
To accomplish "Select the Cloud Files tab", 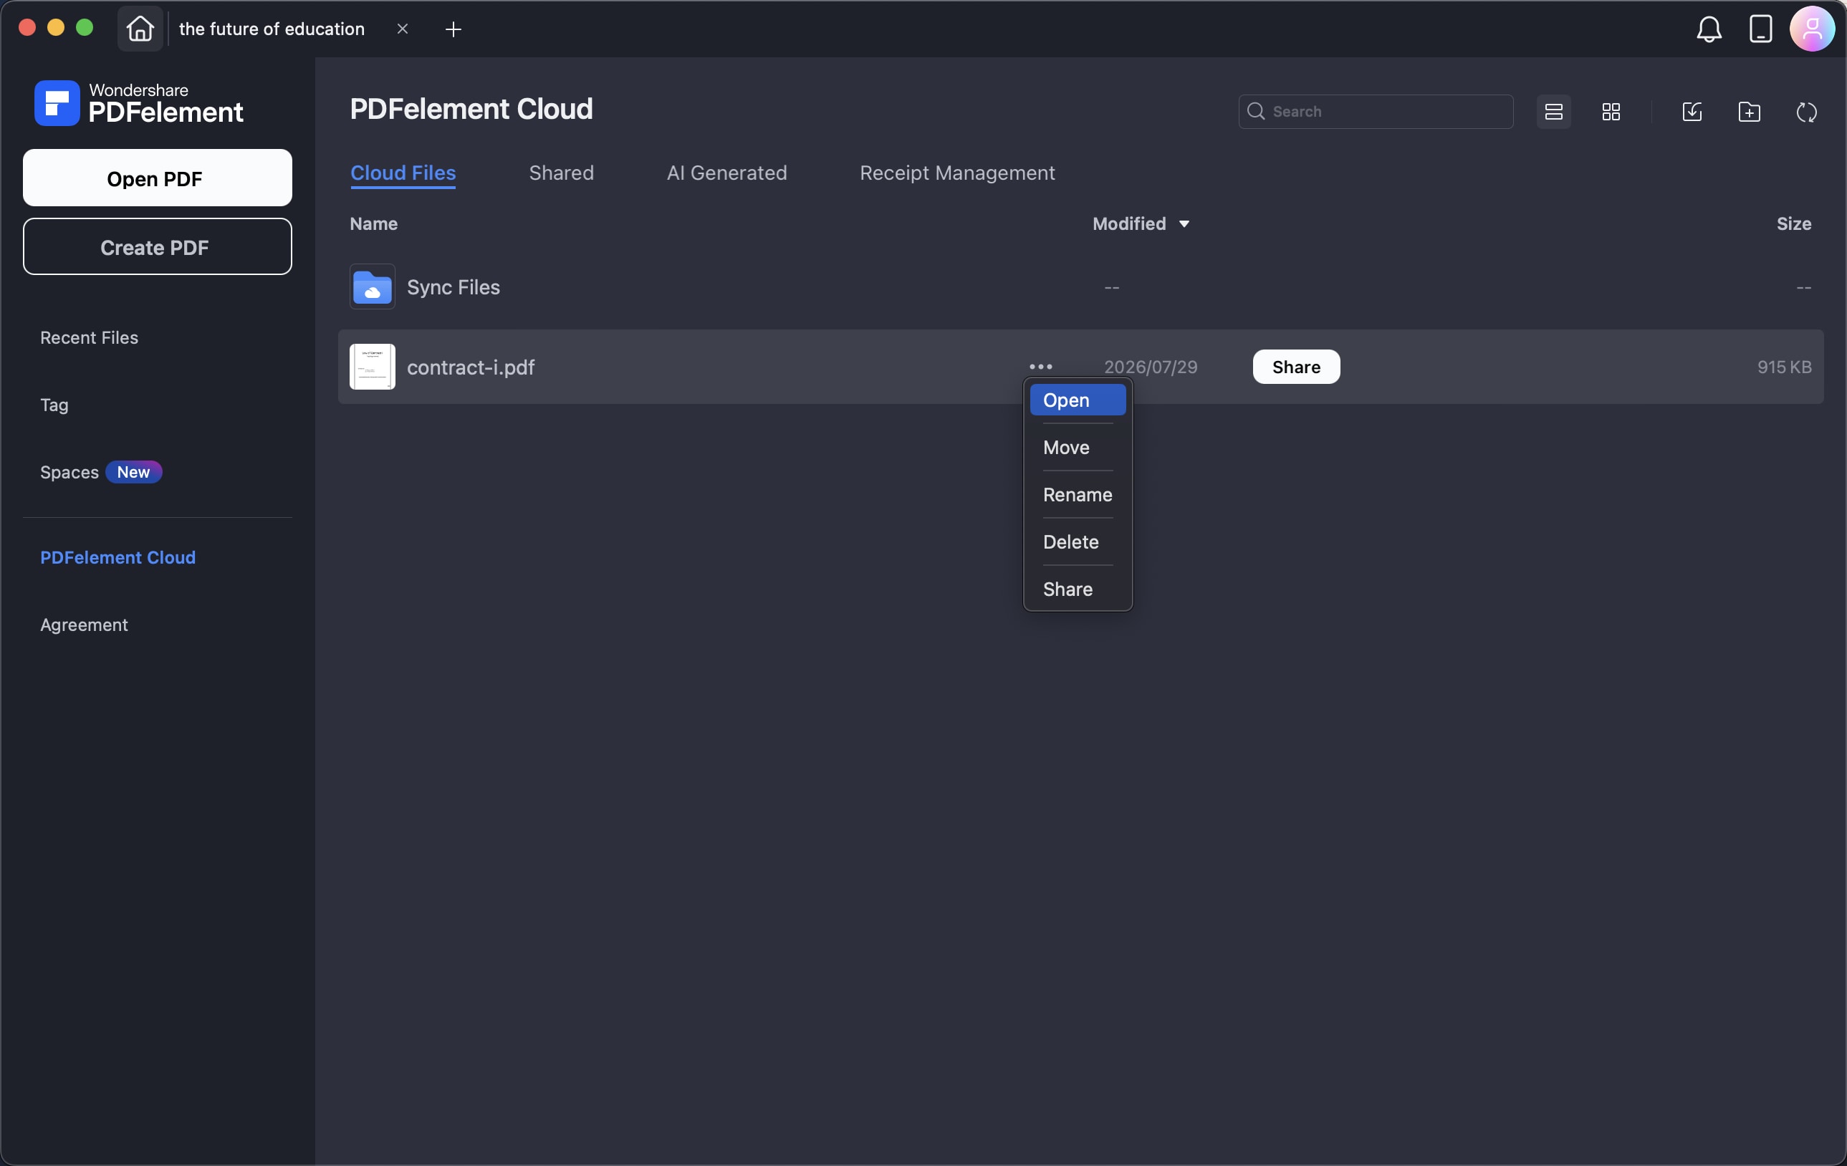I will click(403, 173).
